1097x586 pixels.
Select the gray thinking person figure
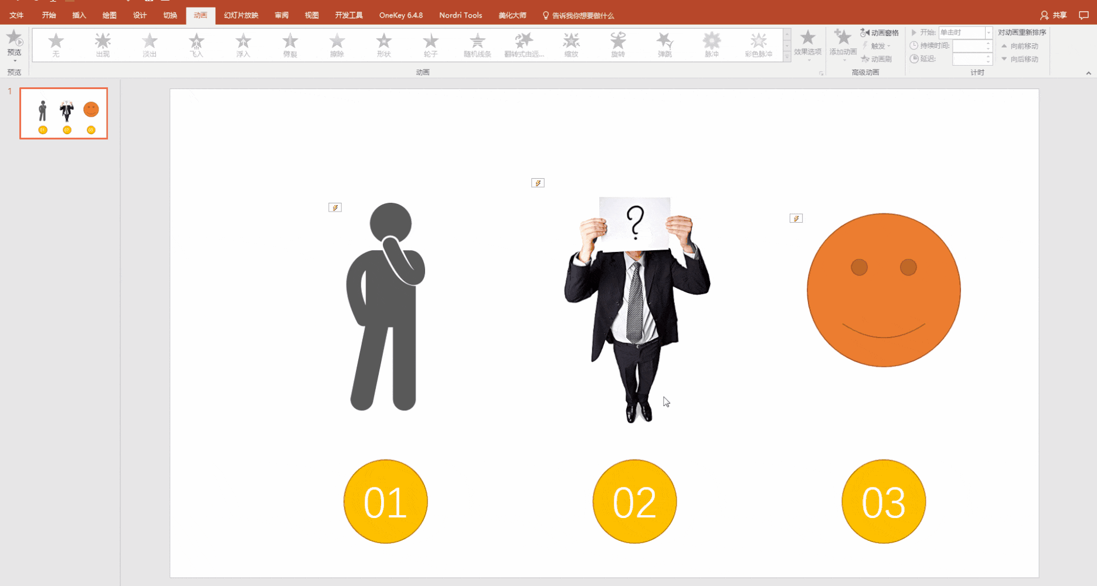385,306
